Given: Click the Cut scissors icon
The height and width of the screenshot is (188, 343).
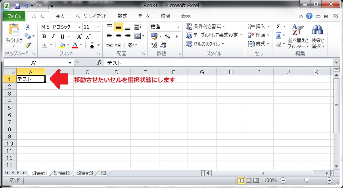Looking at the screenshot, I should coord(28,27).
